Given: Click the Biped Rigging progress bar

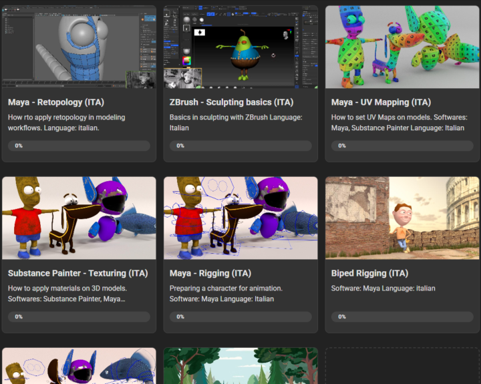Looking at the screenshot, I should 402,317.
